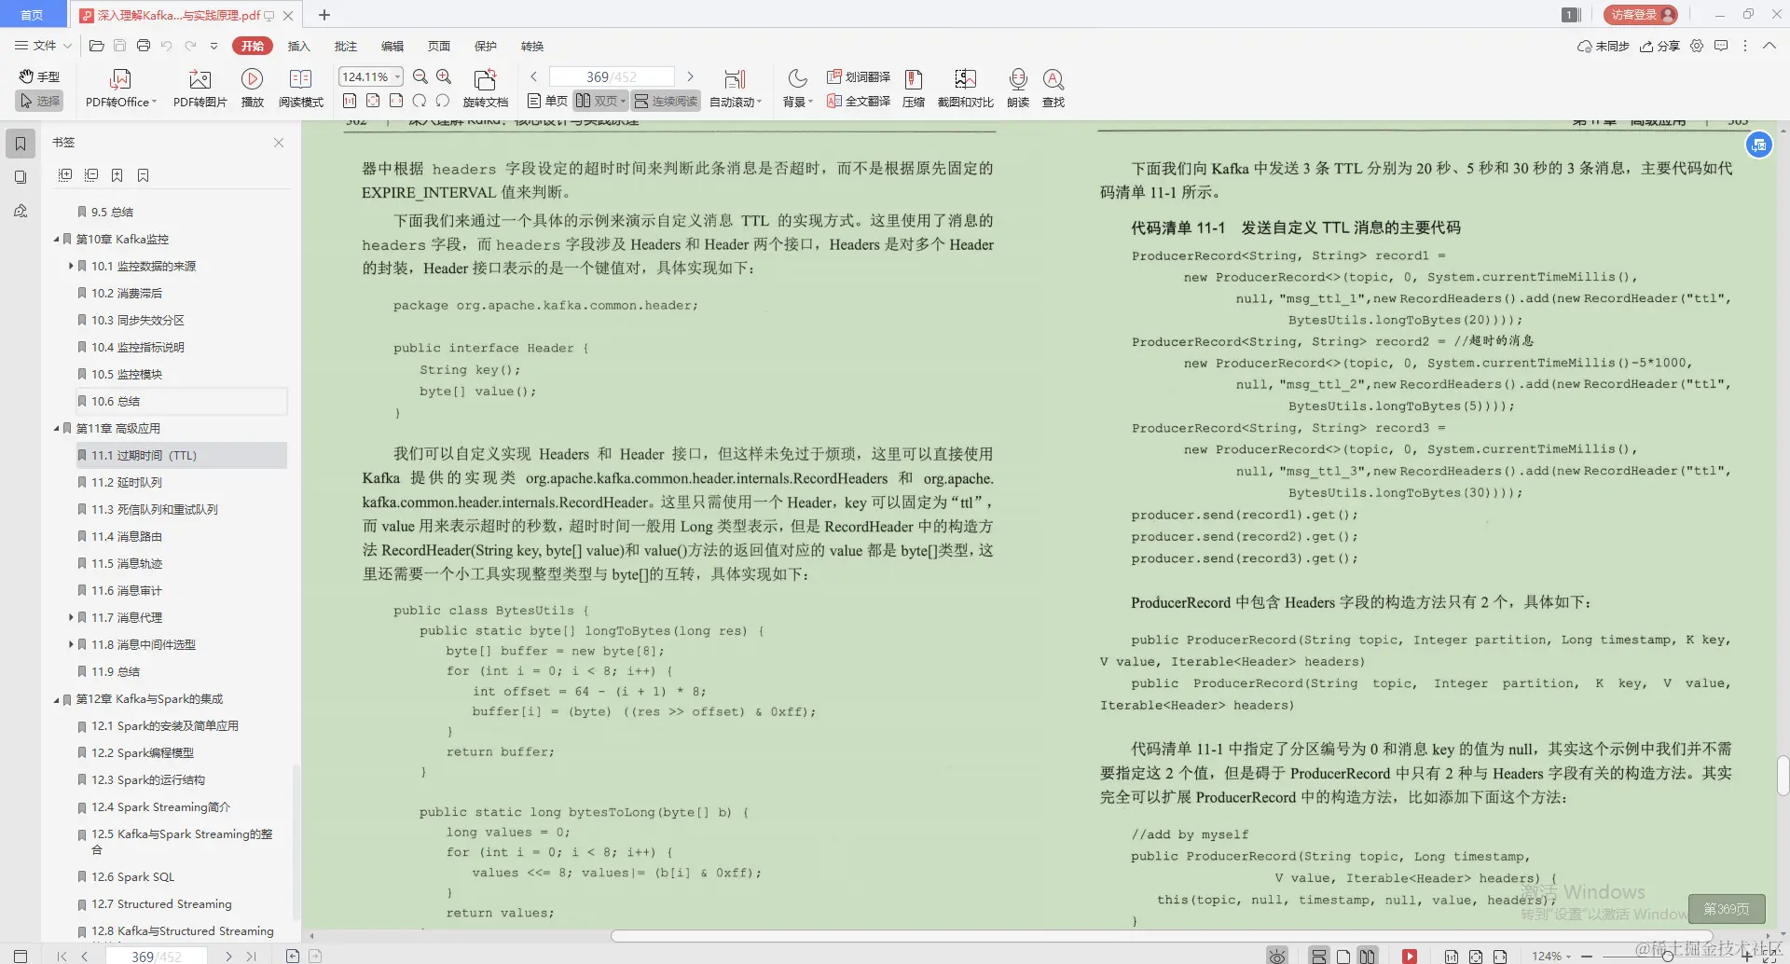Start 朗读 read-aloud mode
1790x964 pixels.
[1018, 89]
